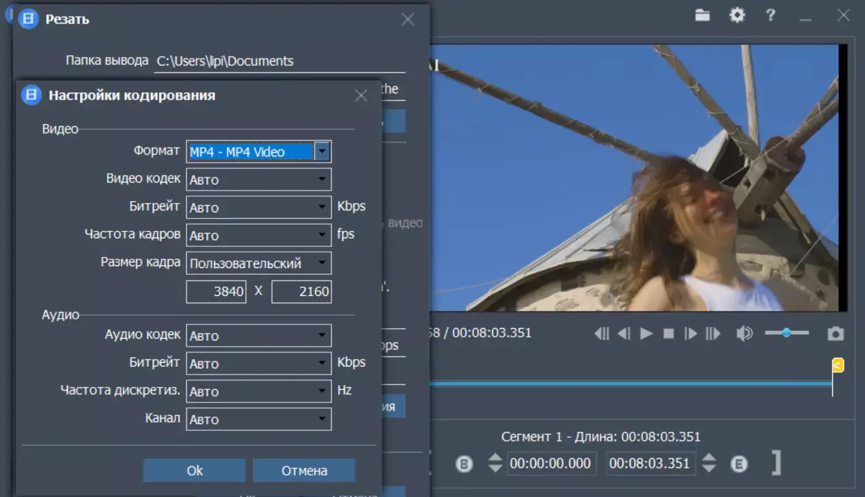
Task: Step back one frame in the preview
Action: pos(624,334)
